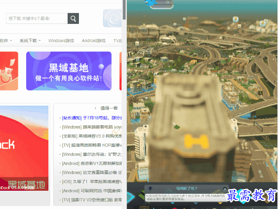
Task: Click the browser vertical scrollbar thumb
Action: (x=124, y=10)
